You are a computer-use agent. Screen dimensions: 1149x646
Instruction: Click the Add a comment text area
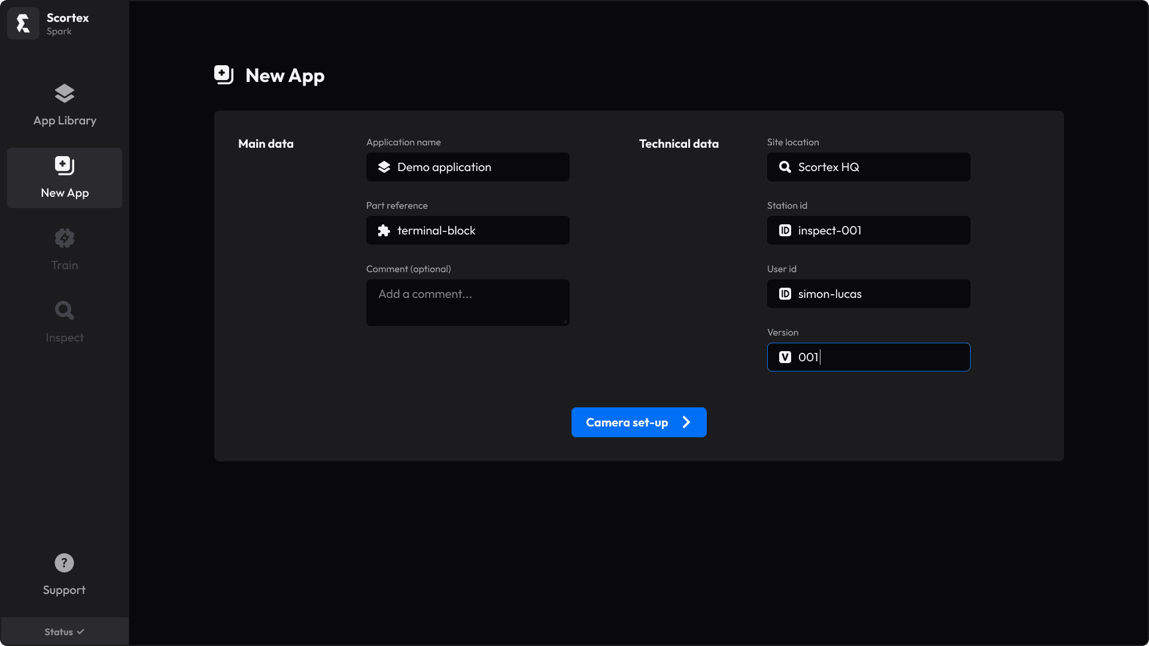467,303
